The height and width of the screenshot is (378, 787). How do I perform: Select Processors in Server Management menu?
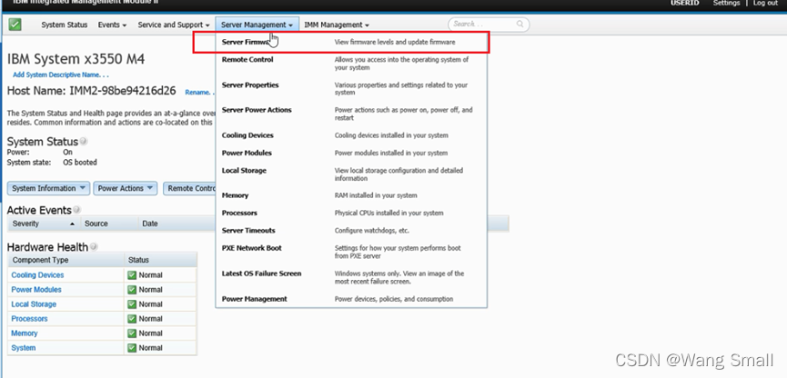coord(239,213)
